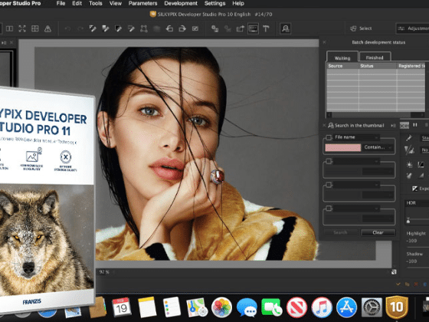Select the white balance picker tool
Screen dimensions: 429x322
(93, 28)
